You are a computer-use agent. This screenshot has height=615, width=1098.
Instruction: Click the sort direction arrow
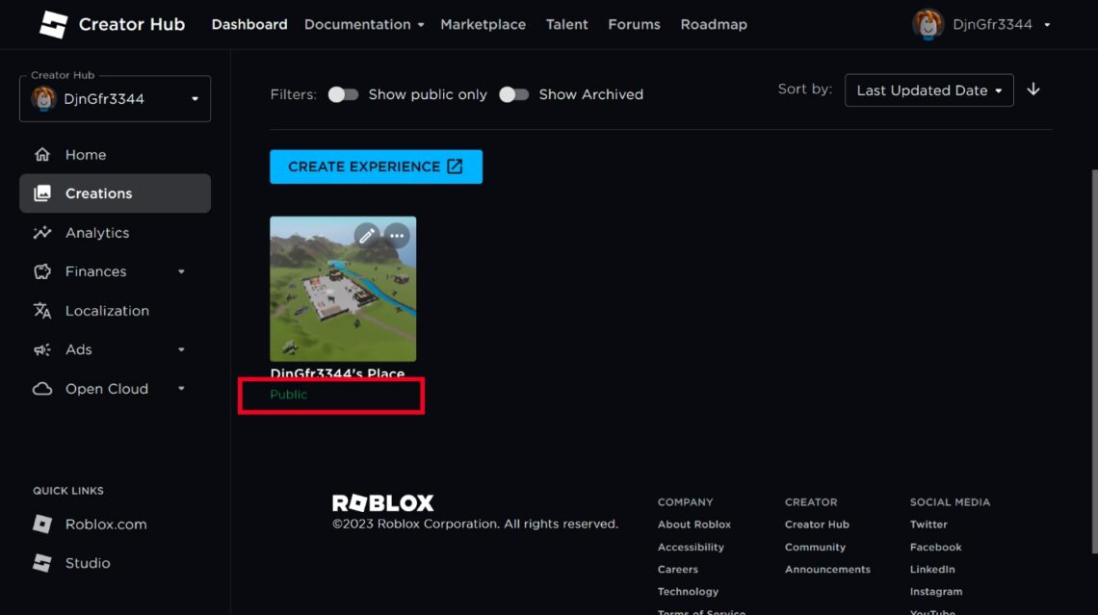coord(1033,90)
